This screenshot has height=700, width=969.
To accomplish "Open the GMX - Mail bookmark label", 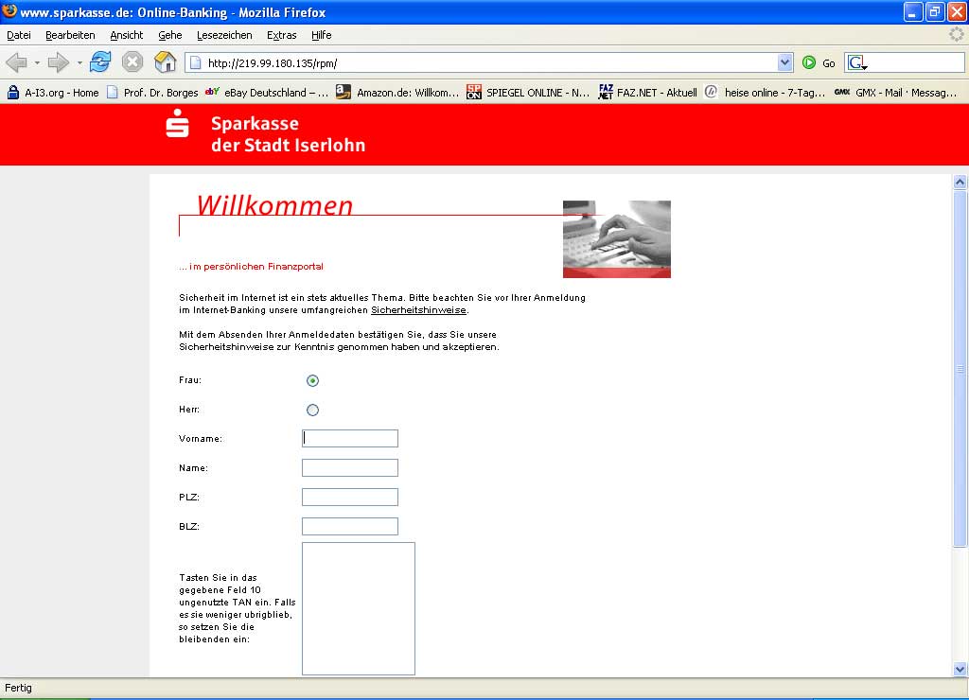I will pyautogui.click(x=906, y=93).
